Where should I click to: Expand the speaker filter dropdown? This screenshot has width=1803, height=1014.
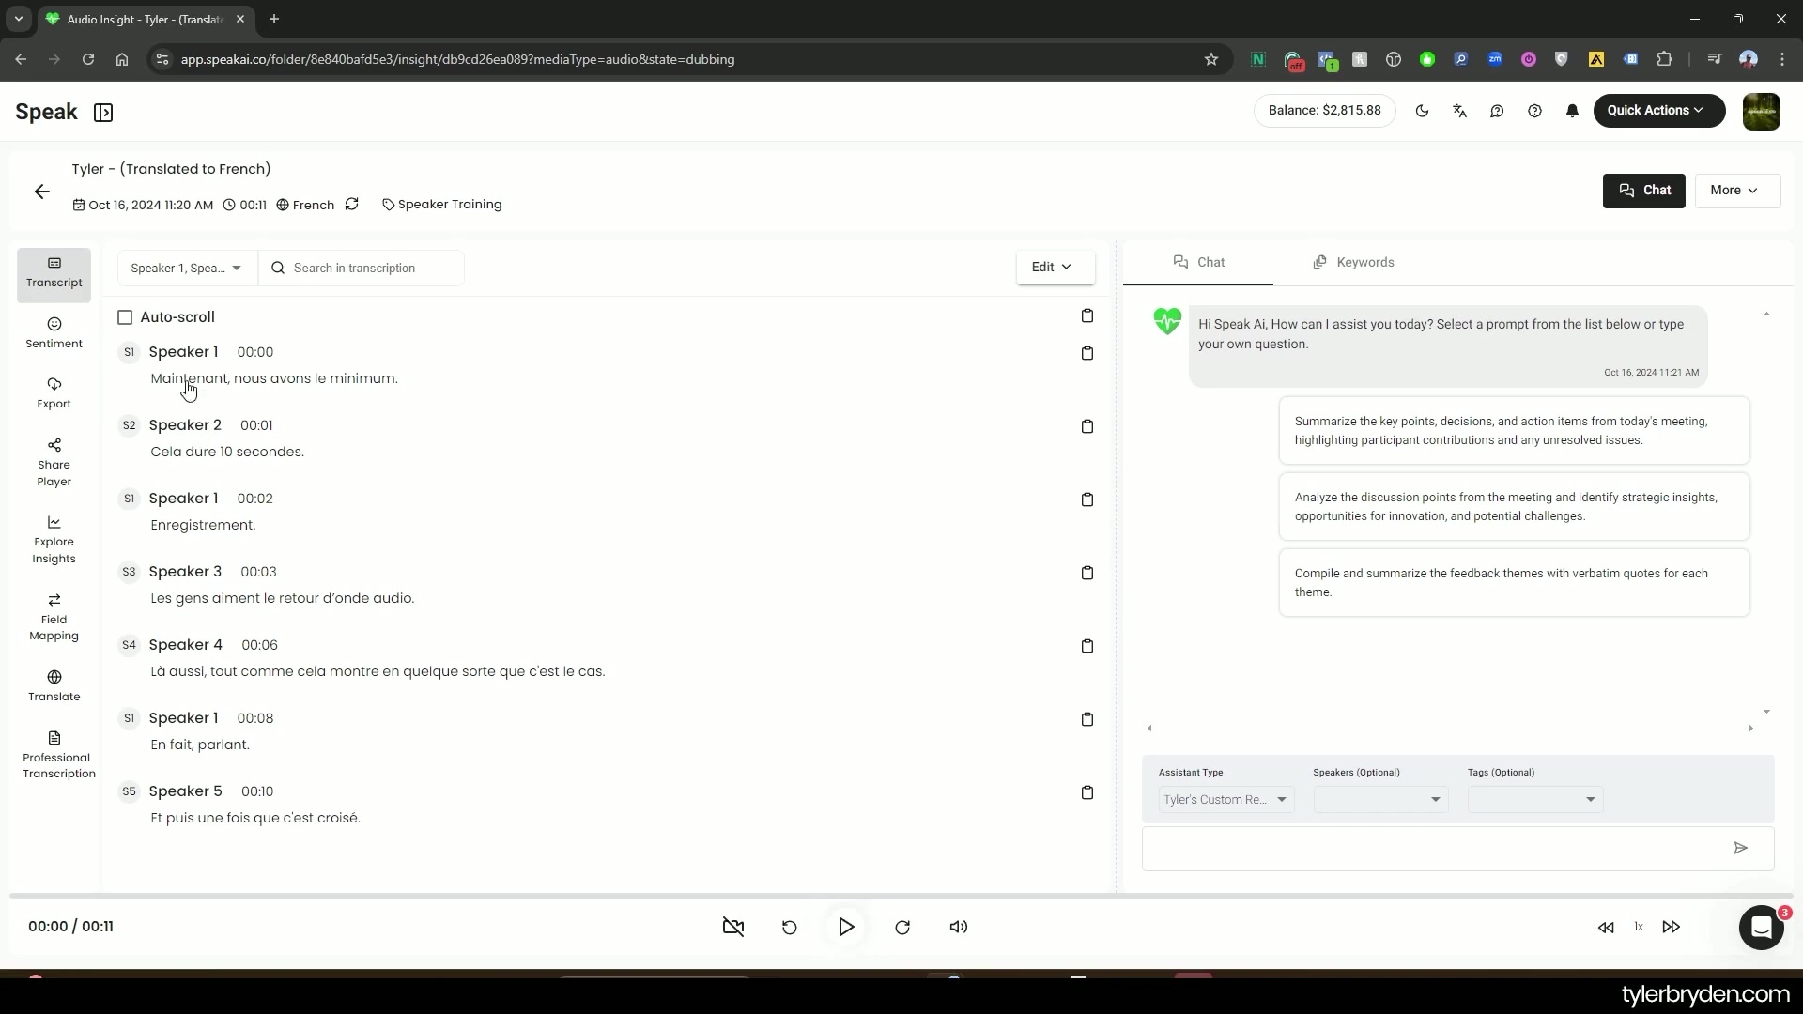click(187, 269)
